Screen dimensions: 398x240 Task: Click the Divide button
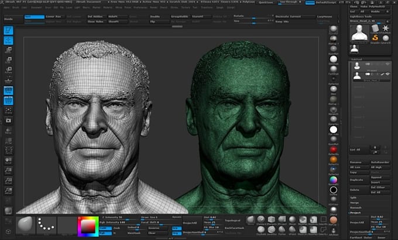tap(9, 19)
